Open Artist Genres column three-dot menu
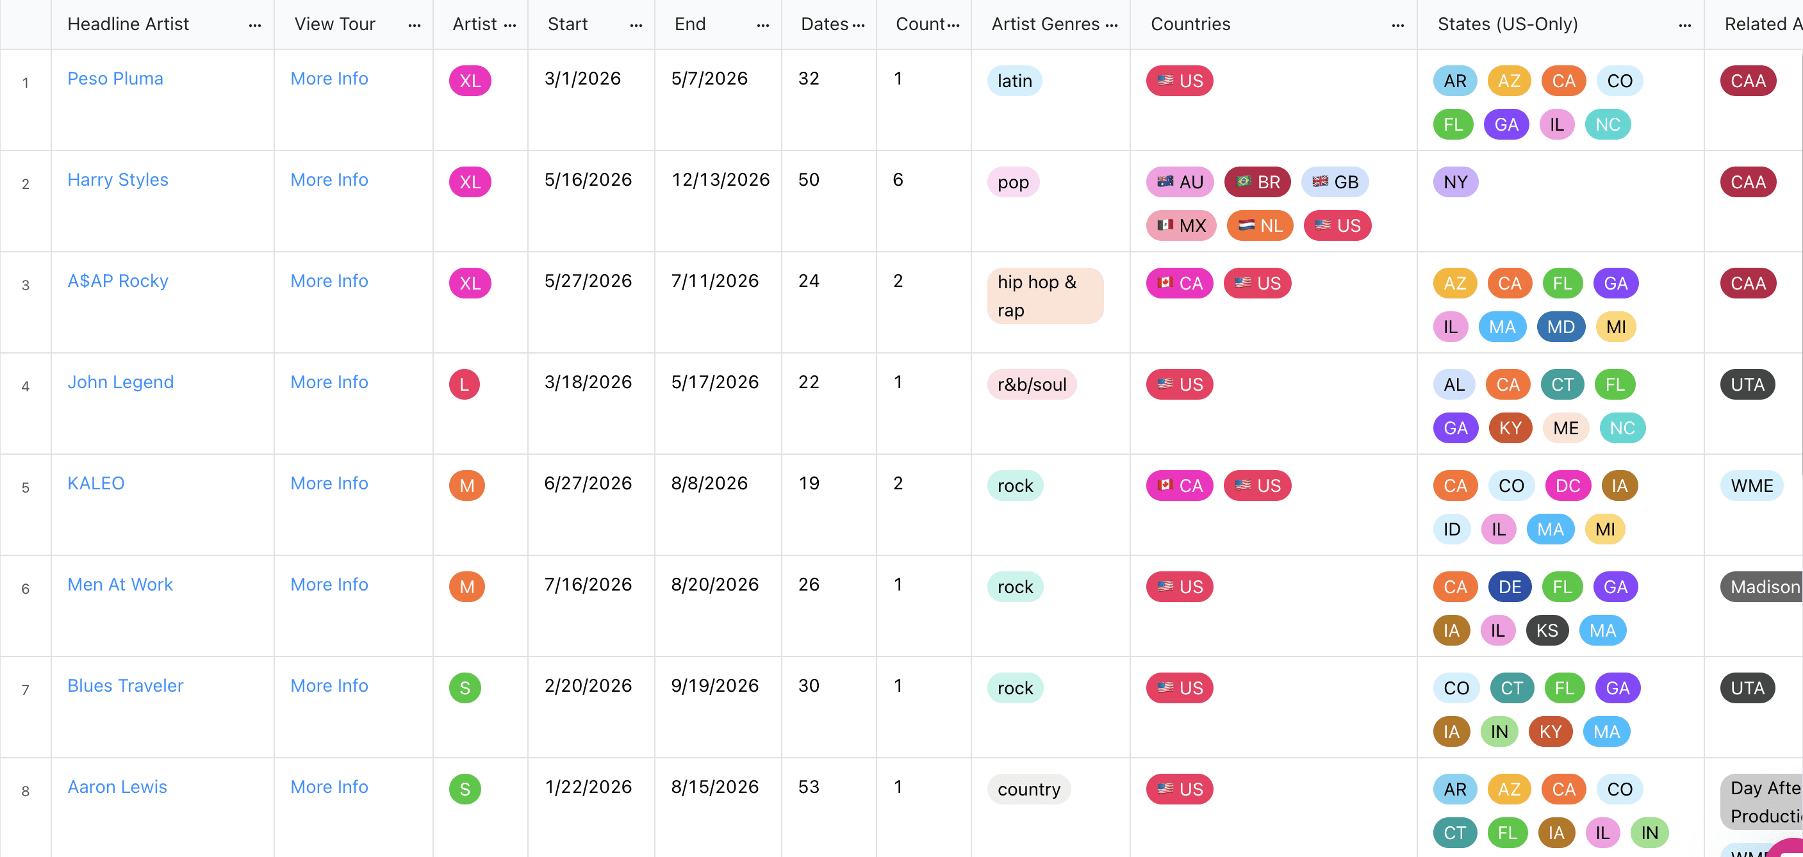Viewport: 1803px width, 857px height. point(1112,25)
